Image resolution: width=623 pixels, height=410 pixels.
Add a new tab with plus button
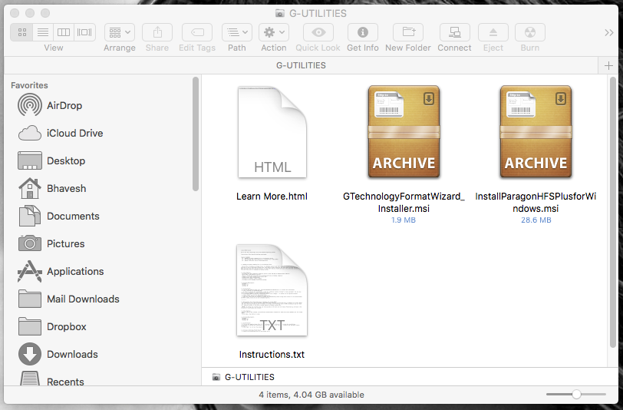coord(608,65)
